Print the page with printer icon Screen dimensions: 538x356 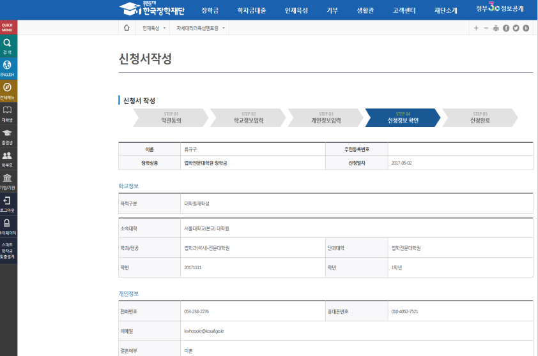496,28
